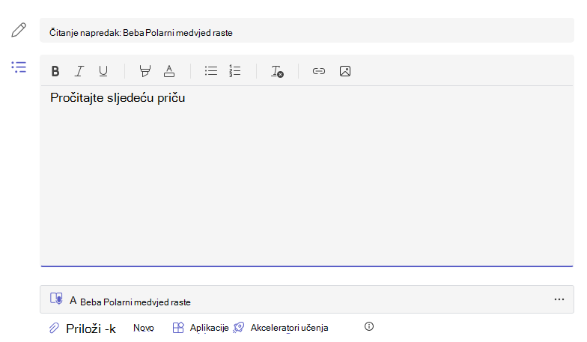The height and width of the screenshot is (342, 587).
Task: Click the Aplikacije apps icon
Action: pos(178,328)
